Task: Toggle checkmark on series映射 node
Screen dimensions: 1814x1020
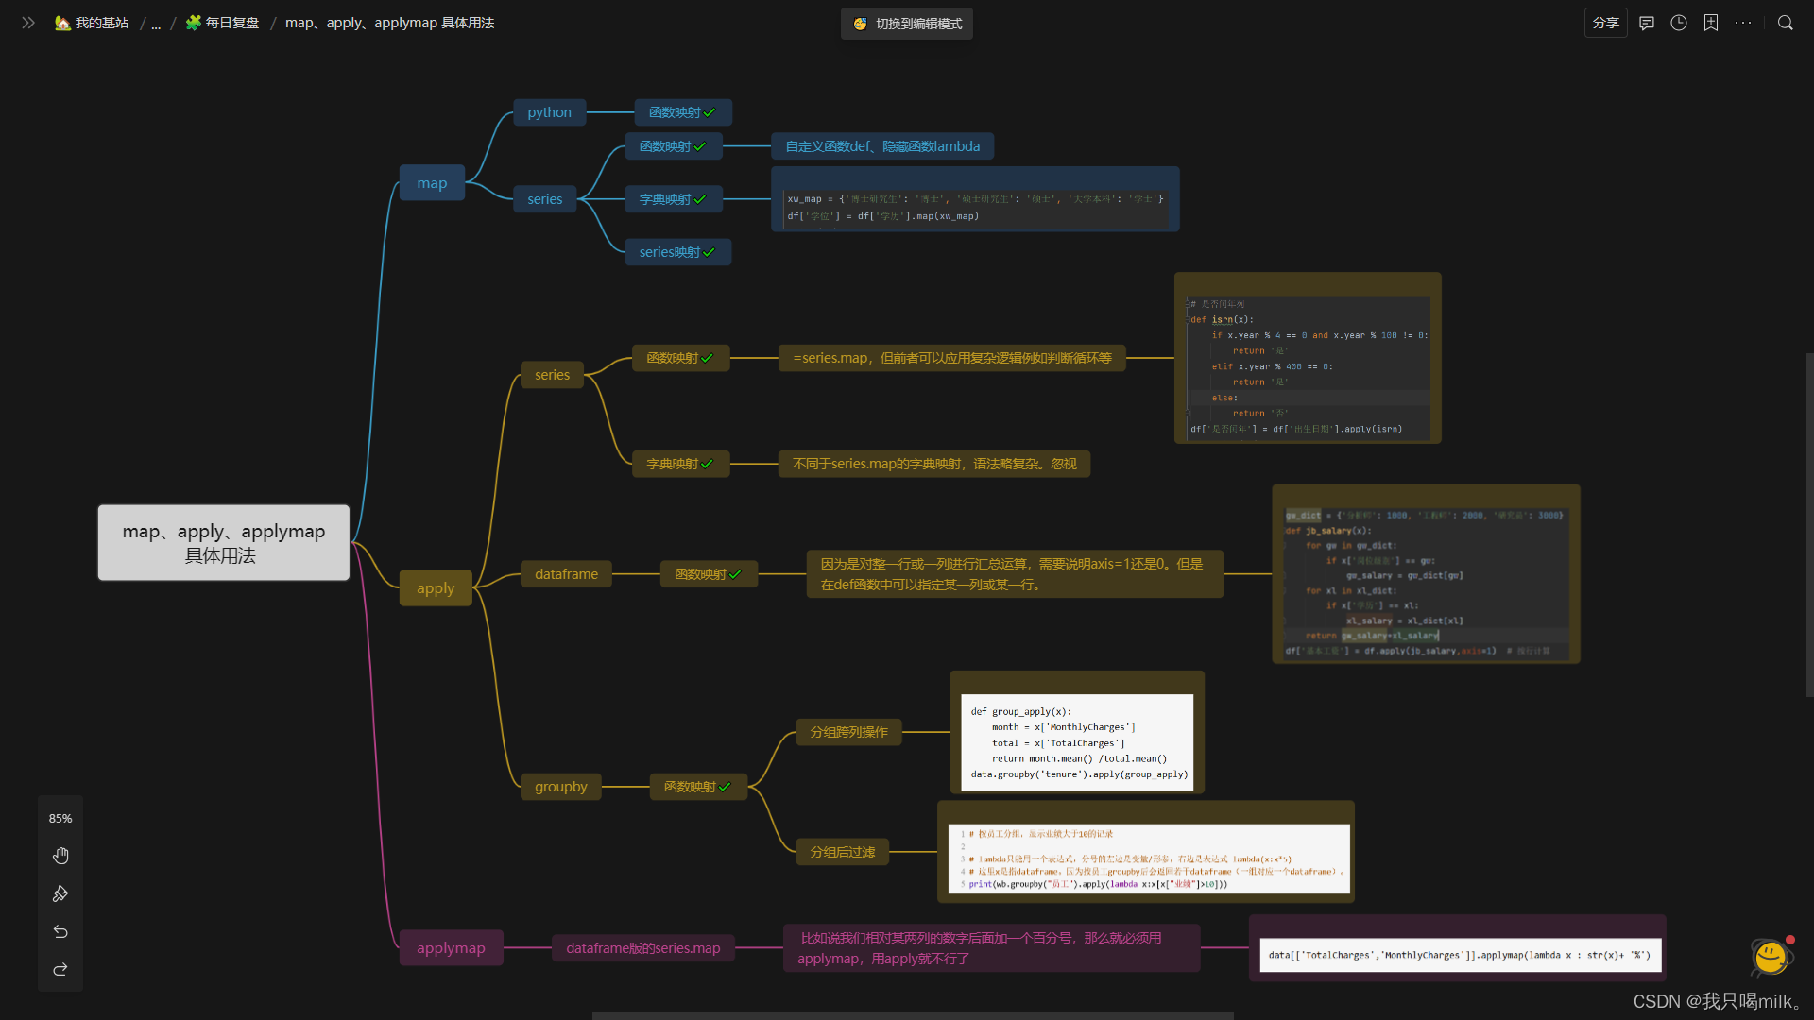Action: tap(710, 252)
